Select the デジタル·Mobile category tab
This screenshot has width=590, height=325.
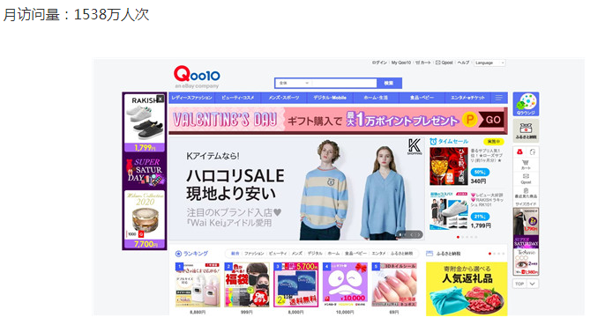[x=330, y=98]
